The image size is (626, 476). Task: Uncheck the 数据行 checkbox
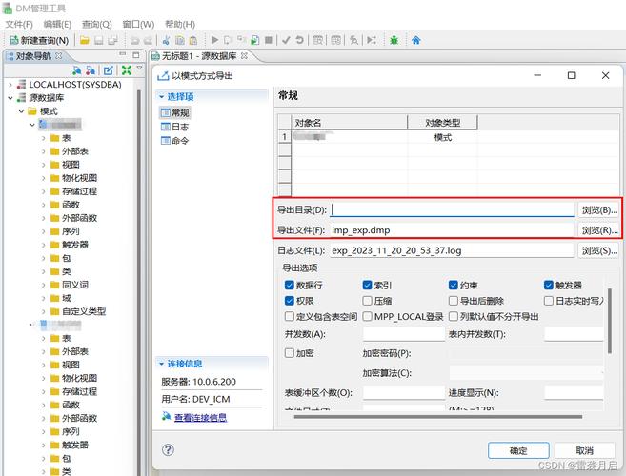point(290,285)
